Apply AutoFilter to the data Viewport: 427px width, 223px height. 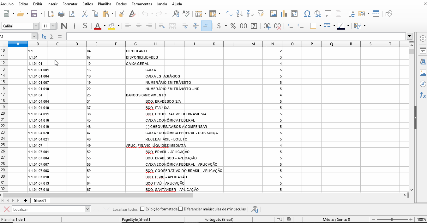click(261, 14)
